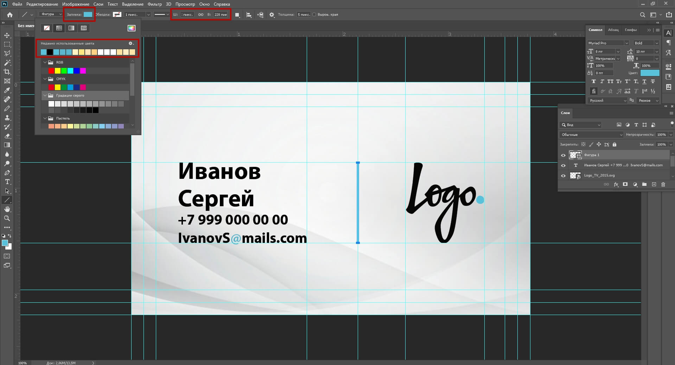Image resolution: width=675 pixels, height=365 pixels.
Task: Select the Zoom tool in toolbar
Action: click(x=7, y=218)
